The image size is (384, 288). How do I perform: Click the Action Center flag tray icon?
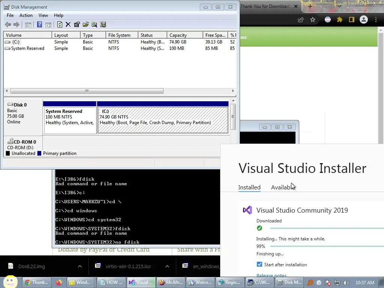(328, 283)
